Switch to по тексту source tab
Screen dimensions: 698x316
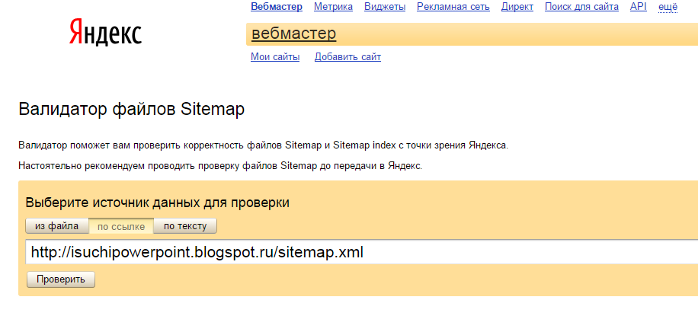[x=185, y=226]
